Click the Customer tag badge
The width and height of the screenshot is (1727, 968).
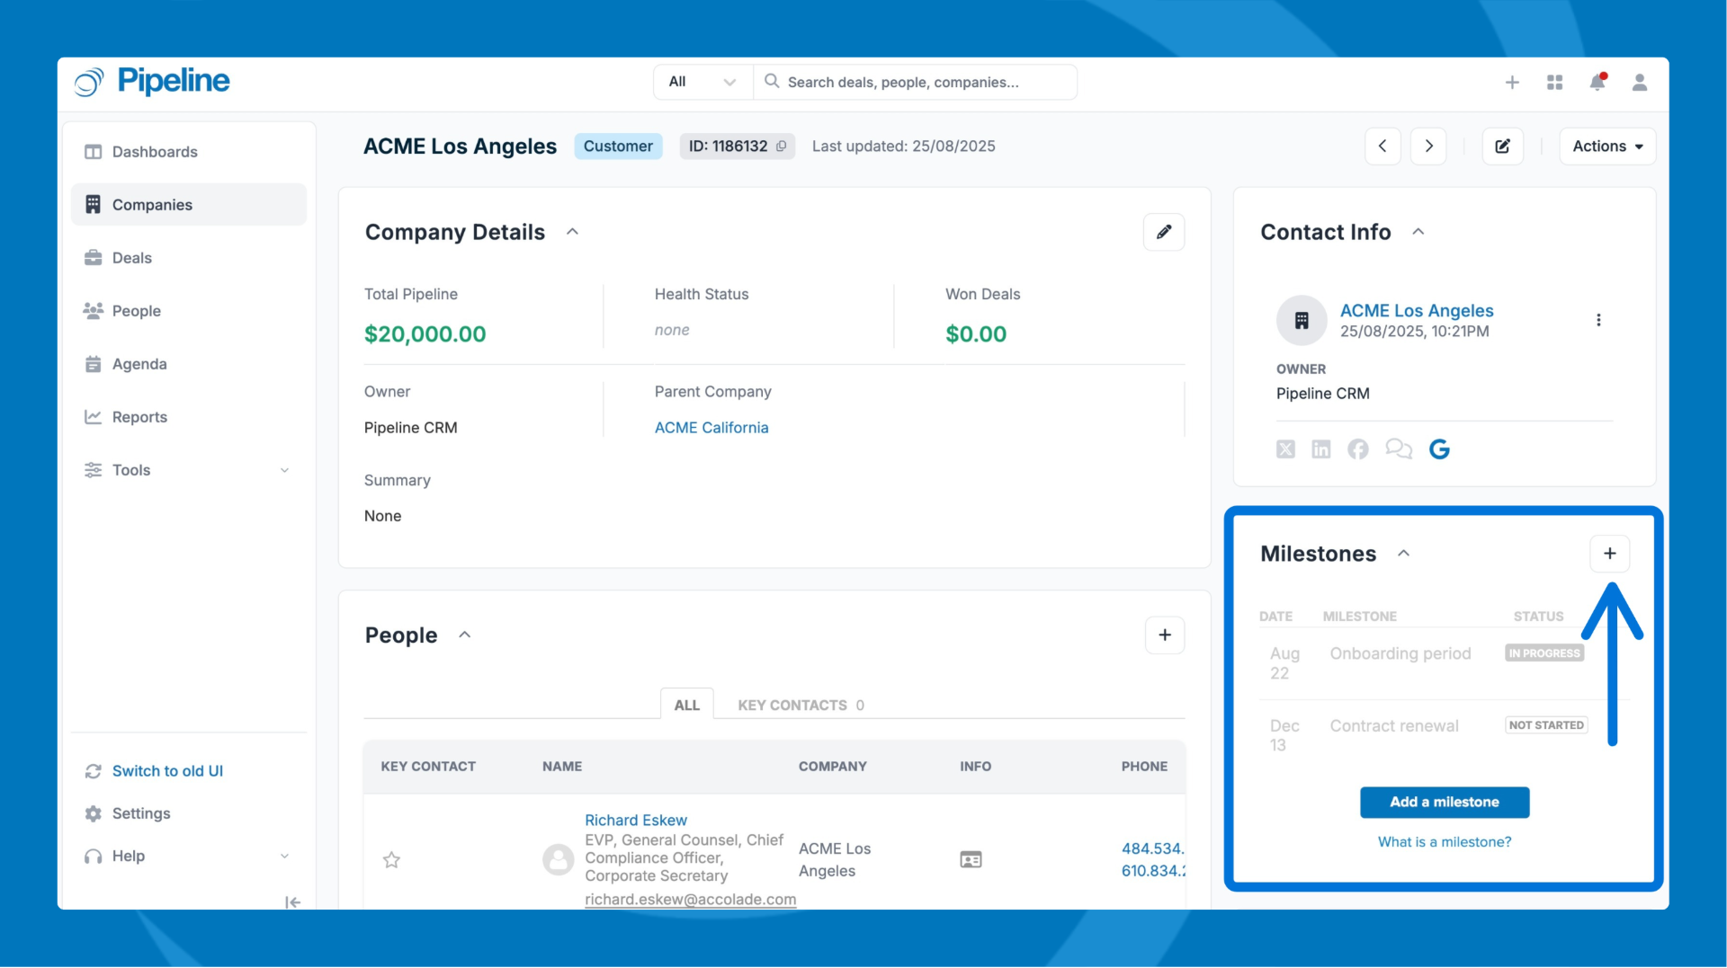(618, 146)
